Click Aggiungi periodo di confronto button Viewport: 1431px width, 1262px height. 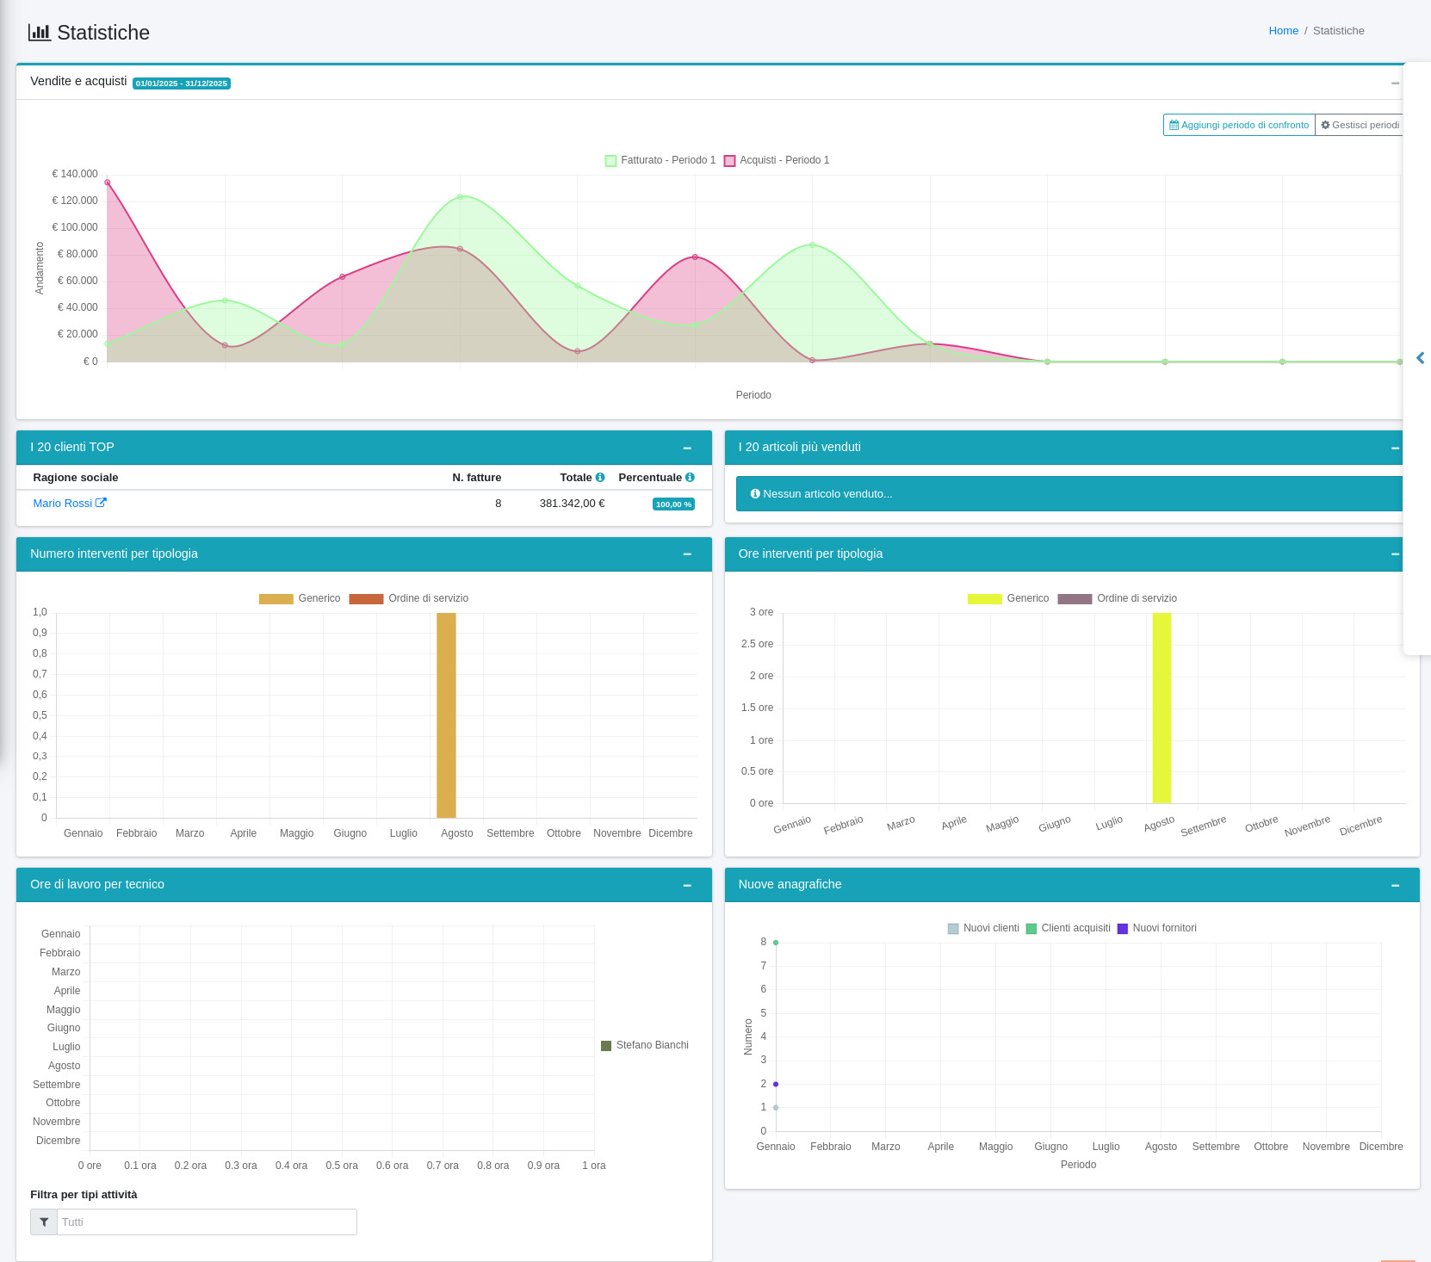(1239, 125)
